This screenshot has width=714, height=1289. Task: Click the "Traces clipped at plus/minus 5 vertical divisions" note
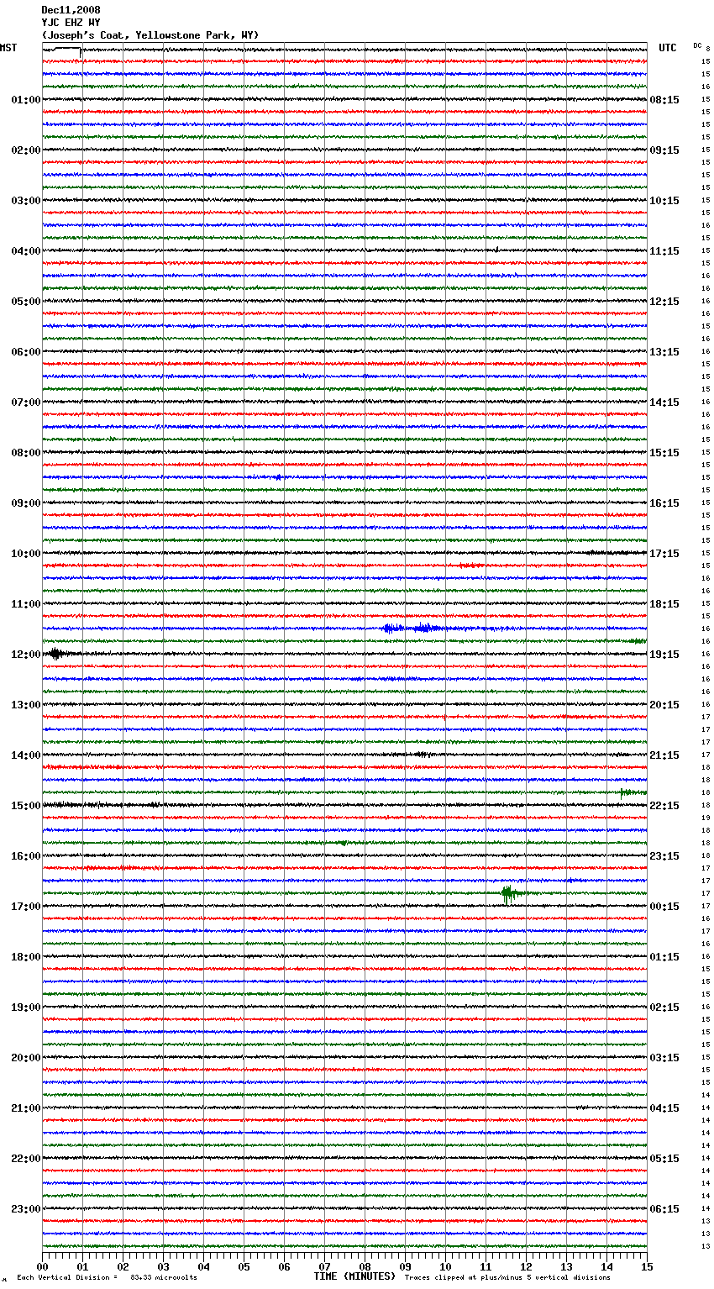(x=507, y=1277)
